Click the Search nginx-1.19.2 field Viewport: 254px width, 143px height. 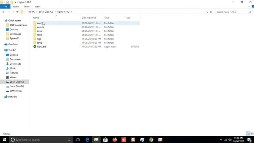click(232, 12)
